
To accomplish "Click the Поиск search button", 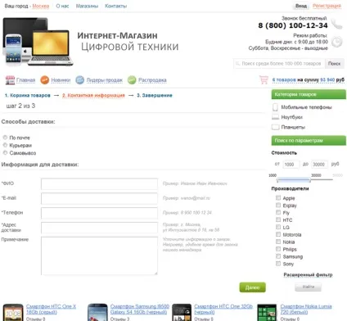I will pyautogui.click(x=334, y=64).
